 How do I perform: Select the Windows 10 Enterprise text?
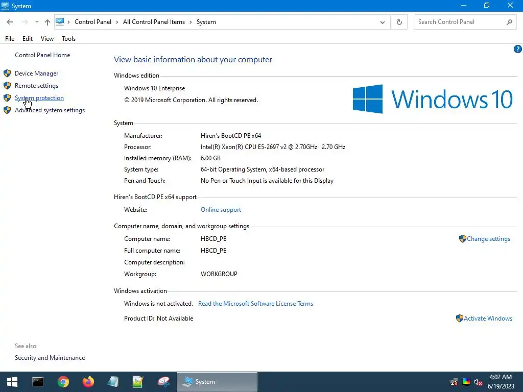pyautogui.click(x=154, y=88)
